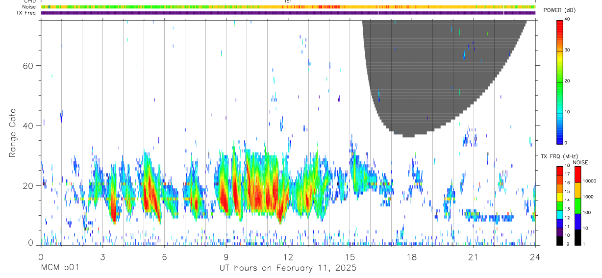Screen dimensions: 602x278
Task: Click the '13' label on the TX FRQ scale
Action: [x=568, y=209]
